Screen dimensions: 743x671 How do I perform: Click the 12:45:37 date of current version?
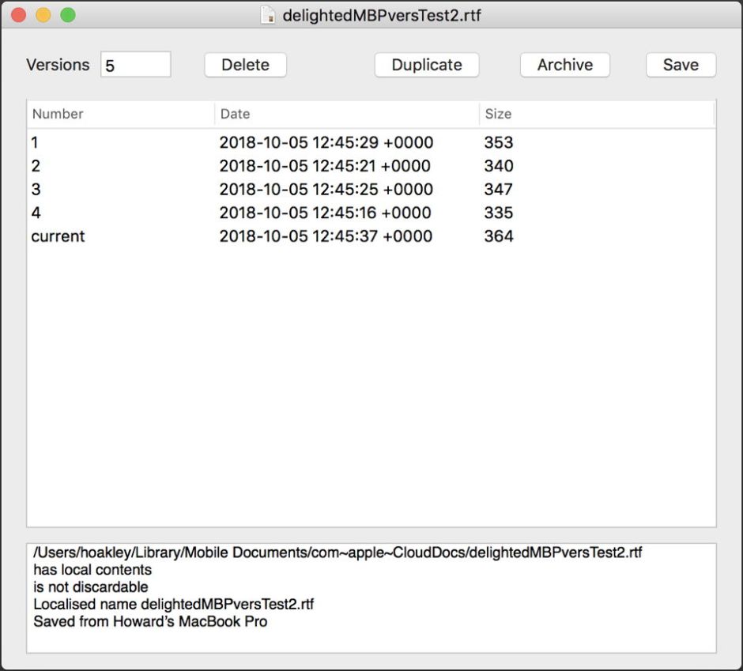click(326, 236)
